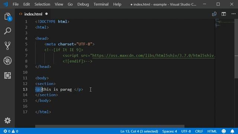Click the opening <body> tag
The height and width of the screenshot is (134, 238).
(42, 78)
